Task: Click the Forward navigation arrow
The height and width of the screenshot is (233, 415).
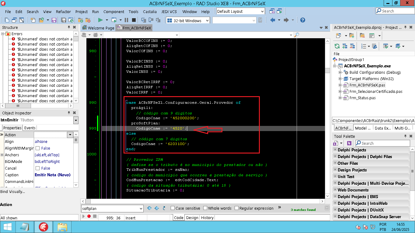Action: pos(286,20)
